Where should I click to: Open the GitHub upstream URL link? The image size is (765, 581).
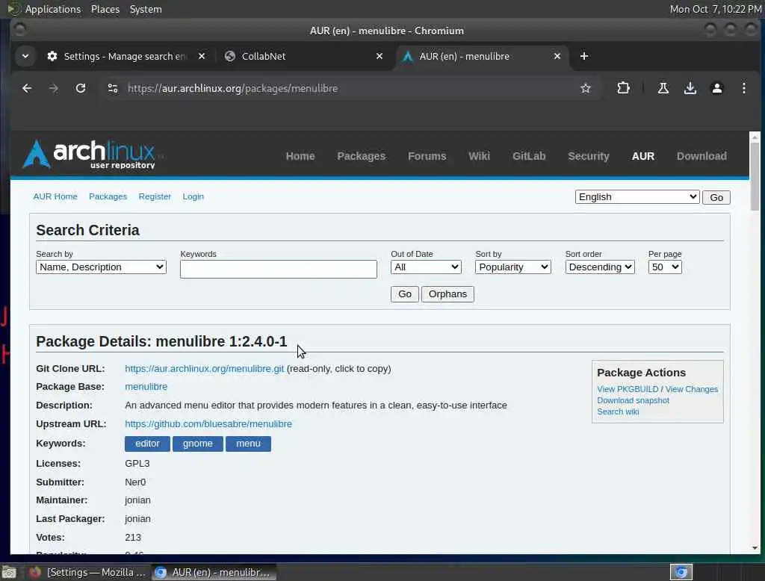208,424
